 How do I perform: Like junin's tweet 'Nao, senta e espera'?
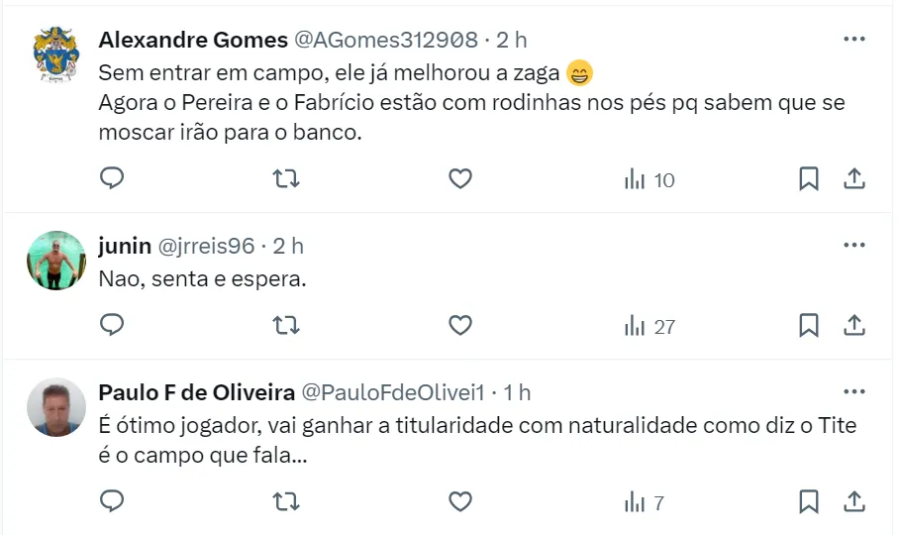459,325
